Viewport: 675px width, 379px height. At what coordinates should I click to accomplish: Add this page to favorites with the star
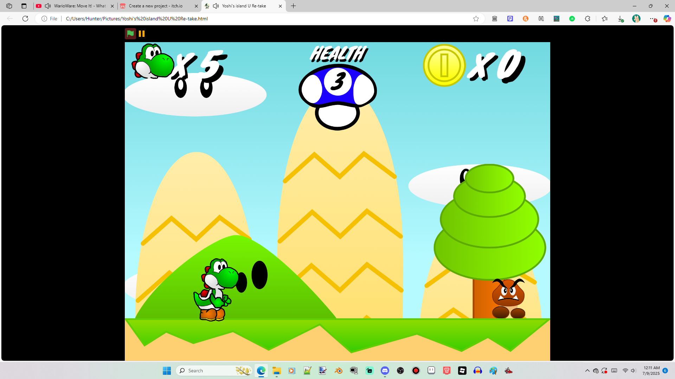click(x=476, y=19)
